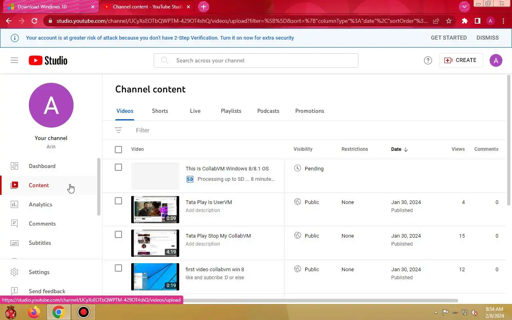Reload the page with browser refresh icon
This screenshot has height=320, width=512.
[34, 21]
